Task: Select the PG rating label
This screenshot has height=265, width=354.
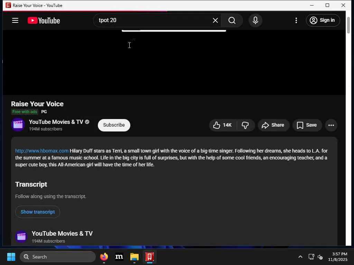Action: point(44,112)
